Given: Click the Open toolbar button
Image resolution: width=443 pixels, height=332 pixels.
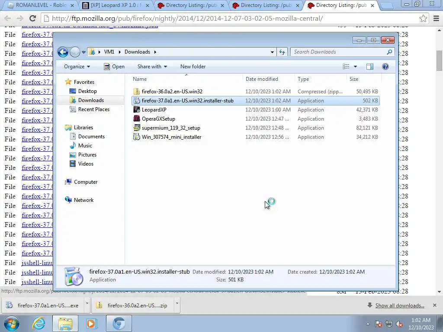Looking at the screenshot, I should 114,67.
